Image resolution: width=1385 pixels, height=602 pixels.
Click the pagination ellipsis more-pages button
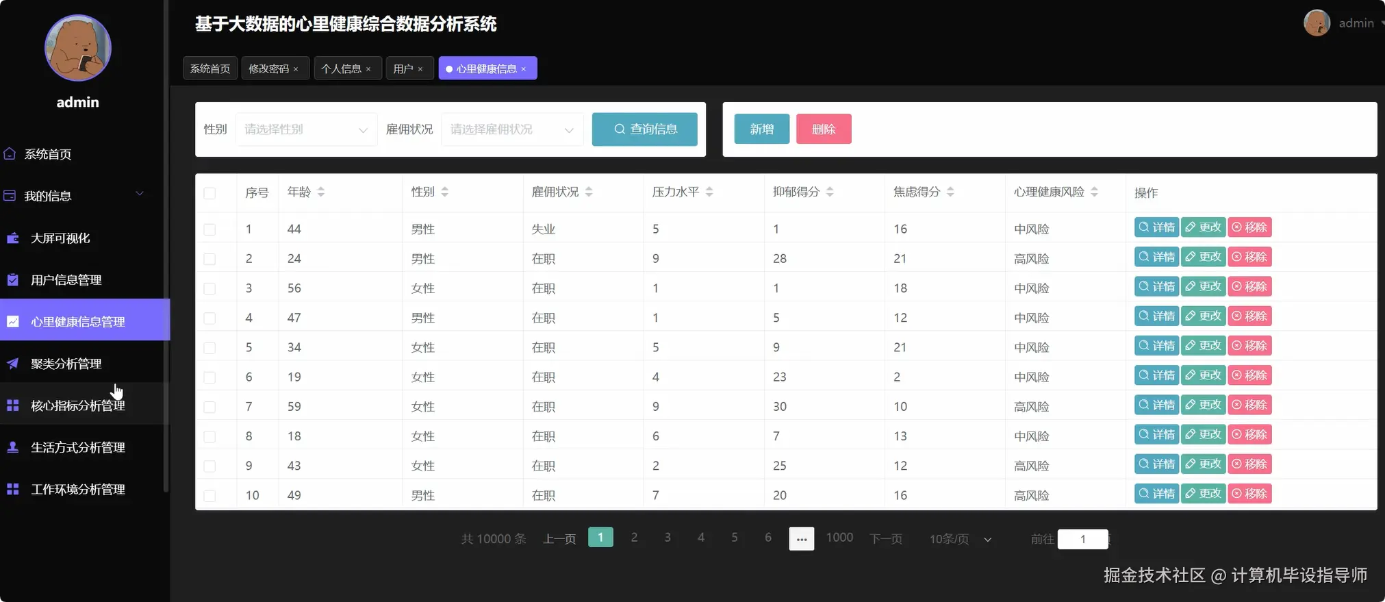click(802, 539)
